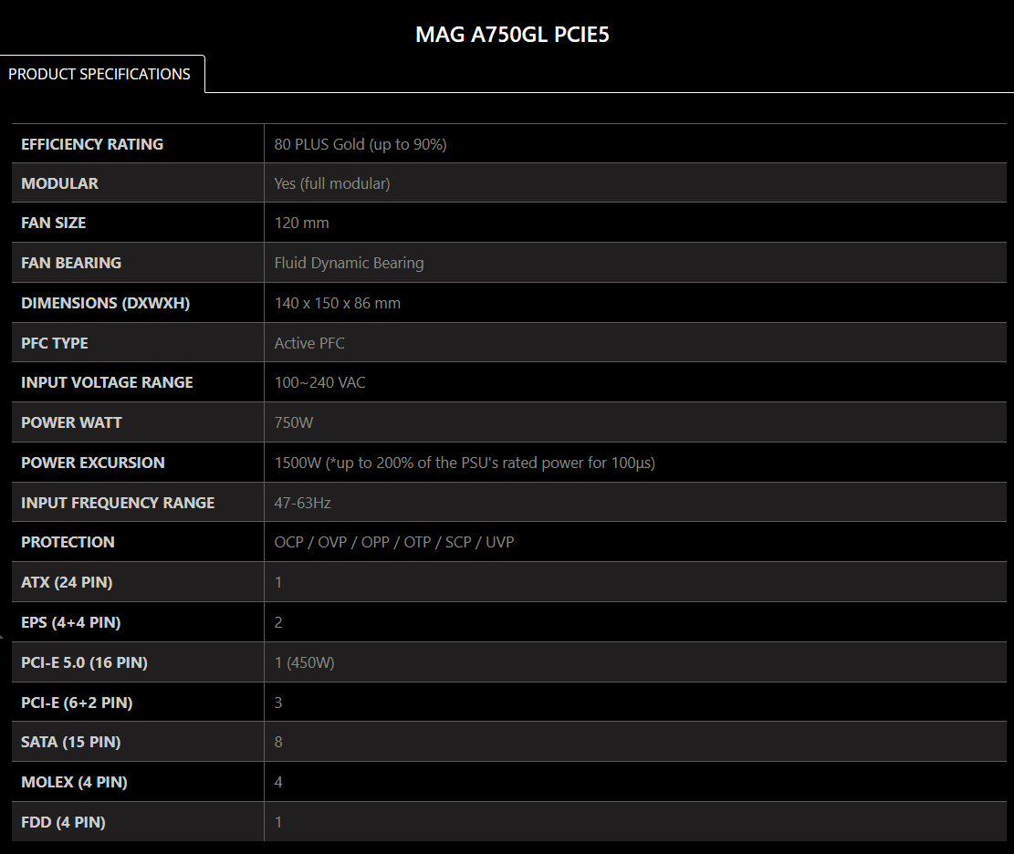This screenshot has width=1014, height=854.
Task: Click the Fluid Dynamic Bearing value
Action: (x=349, y=263)
